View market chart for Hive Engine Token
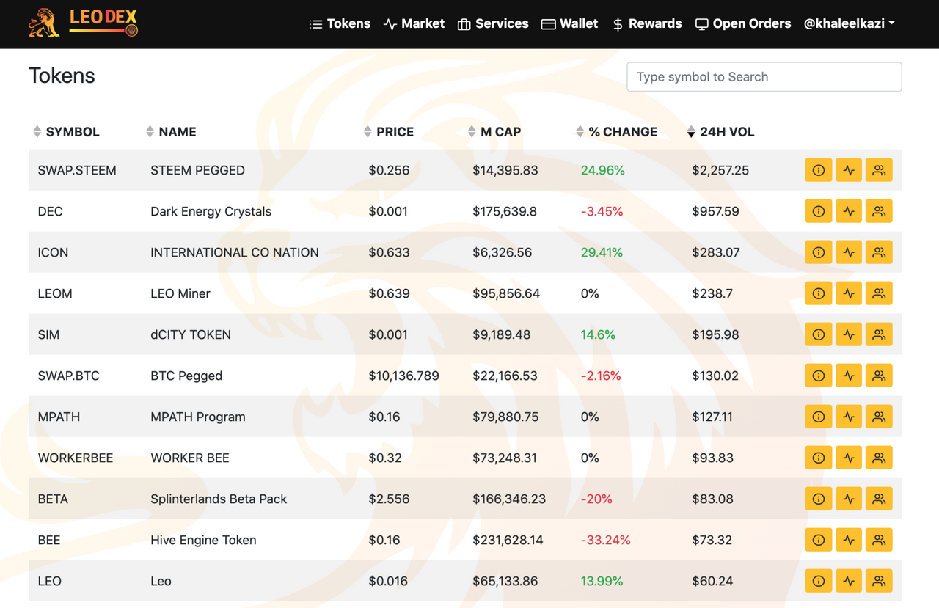The image size is (939, 608). (x=849, y=540)
